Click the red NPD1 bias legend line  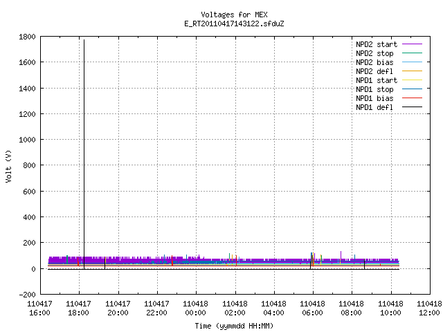tap(413, 98)
